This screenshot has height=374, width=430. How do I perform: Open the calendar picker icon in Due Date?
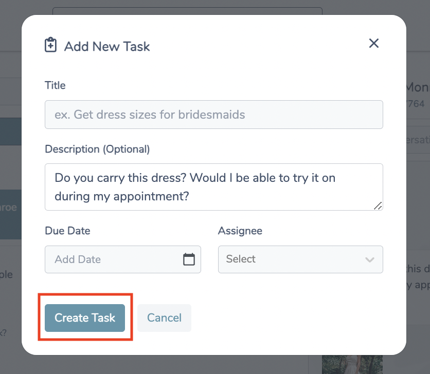[x=189, y=259]
